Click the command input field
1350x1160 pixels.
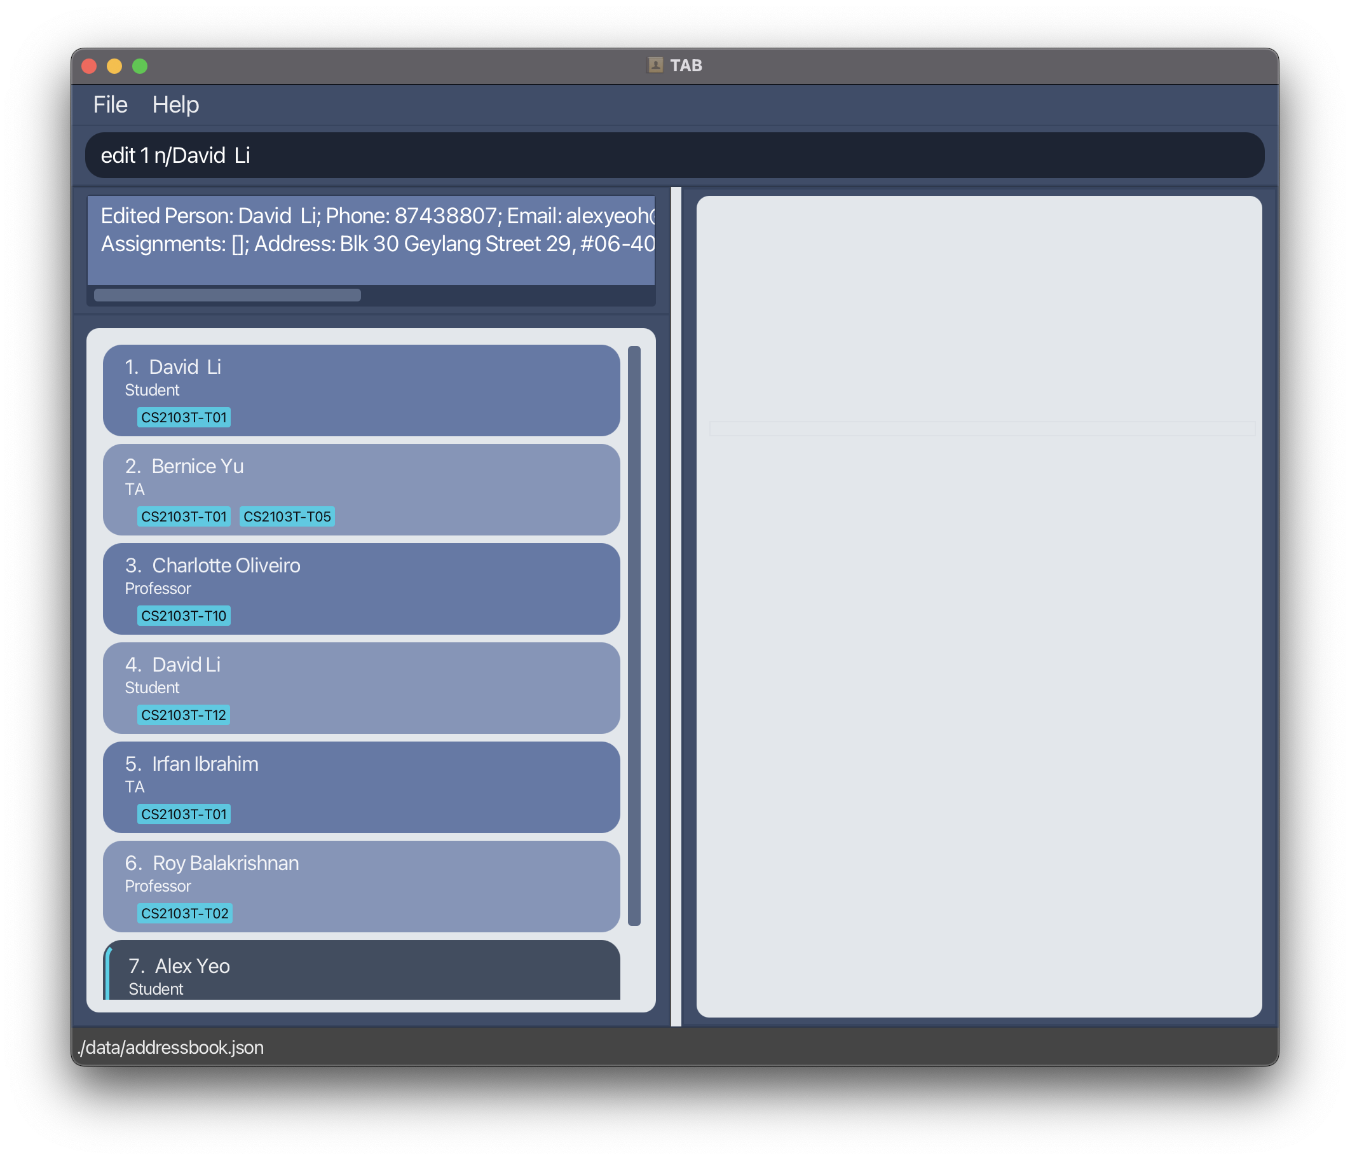pos(674,155)
